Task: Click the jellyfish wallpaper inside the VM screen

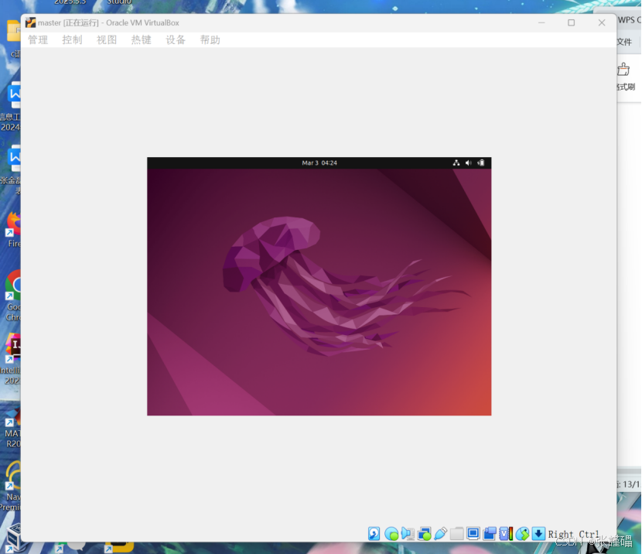Action: click(x=319, y=292)
